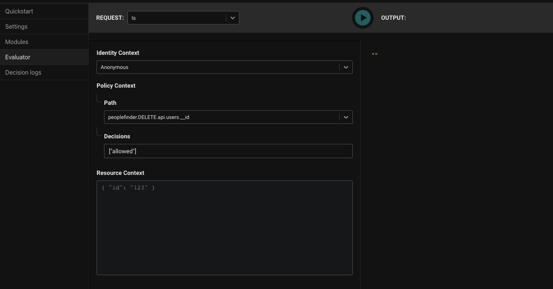Open the Evaluator sidebar entry

pos(18,57)
